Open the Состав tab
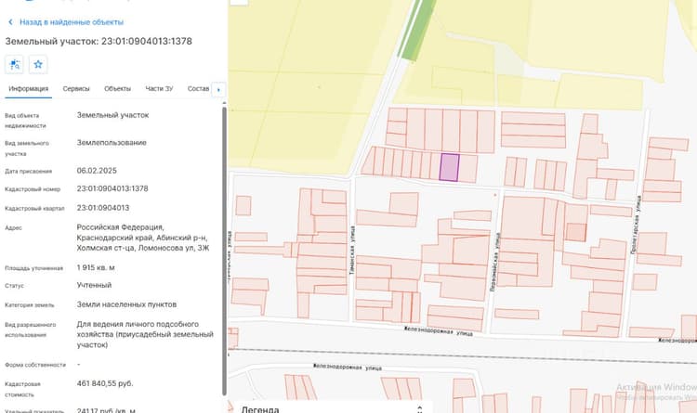Image resolution: width=697 pixels, height=413 pixels. click(198, 89)
